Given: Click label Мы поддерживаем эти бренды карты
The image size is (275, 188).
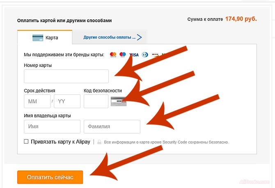Looking at the screenshot, I should tap(64, 55).
